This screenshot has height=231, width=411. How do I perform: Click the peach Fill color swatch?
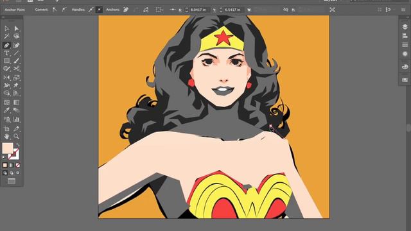coord(7,148)
